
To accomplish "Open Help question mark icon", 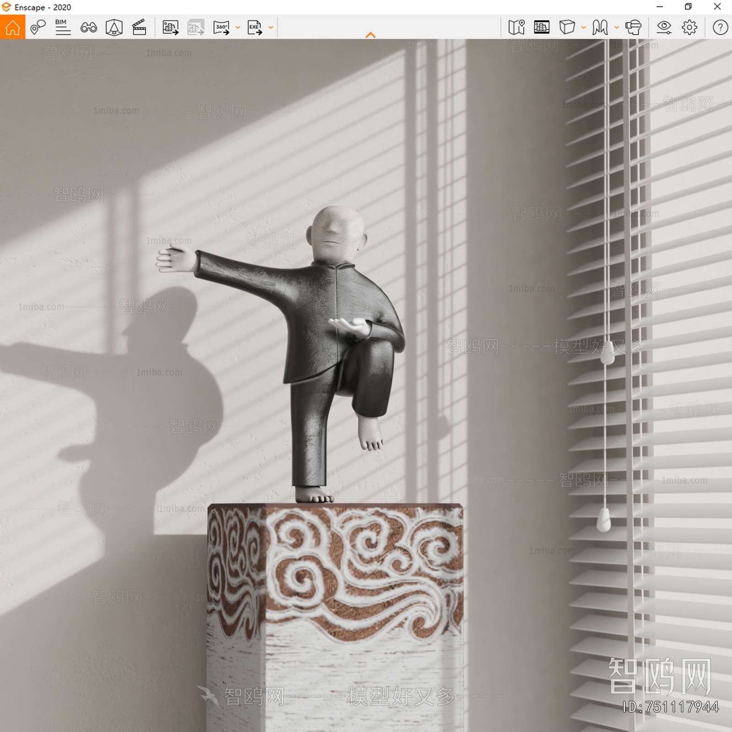I will pos(720,27).
